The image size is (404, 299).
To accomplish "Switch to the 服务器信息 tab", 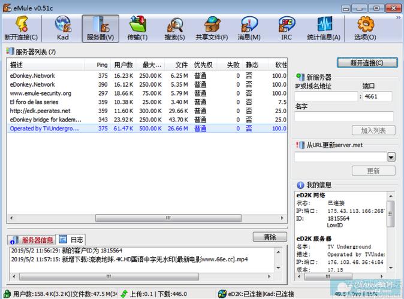I will point(32,240).
